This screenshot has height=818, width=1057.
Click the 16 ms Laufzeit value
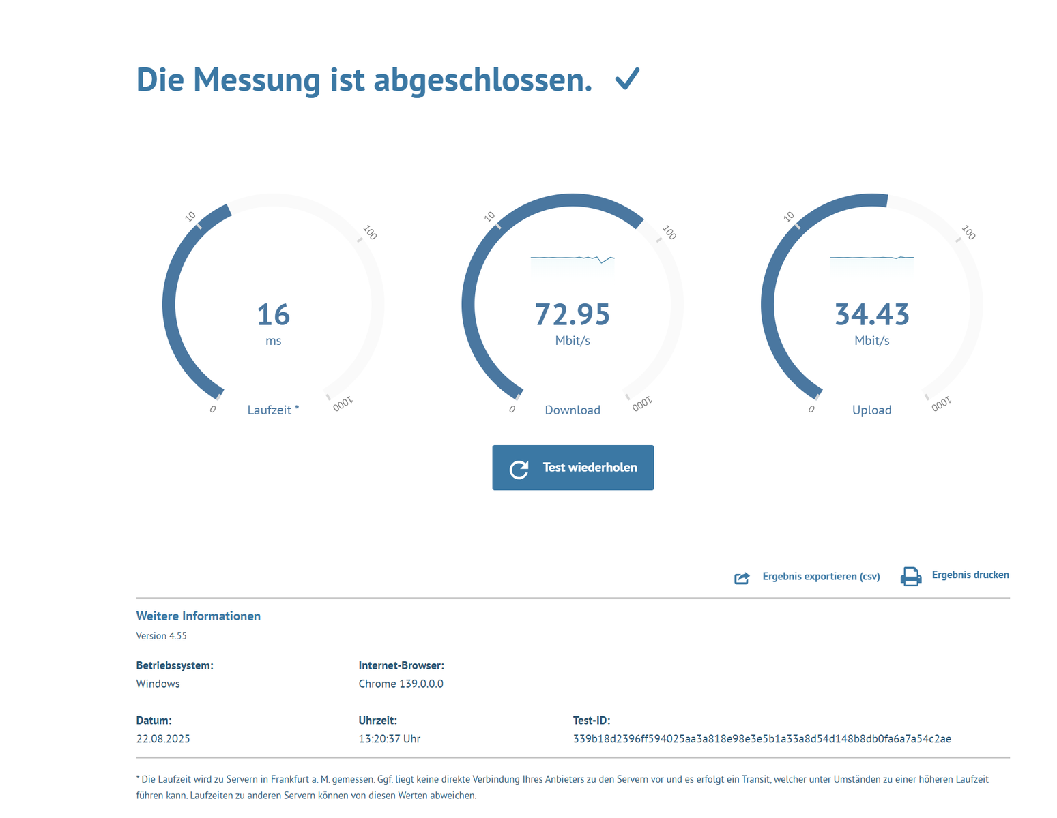coord(273,315)
